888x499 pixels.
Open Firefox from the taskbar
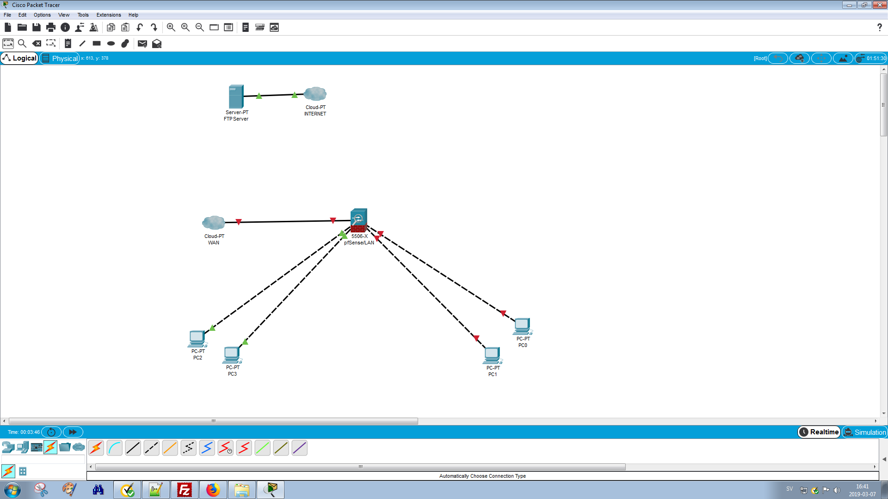click(213, 490)
